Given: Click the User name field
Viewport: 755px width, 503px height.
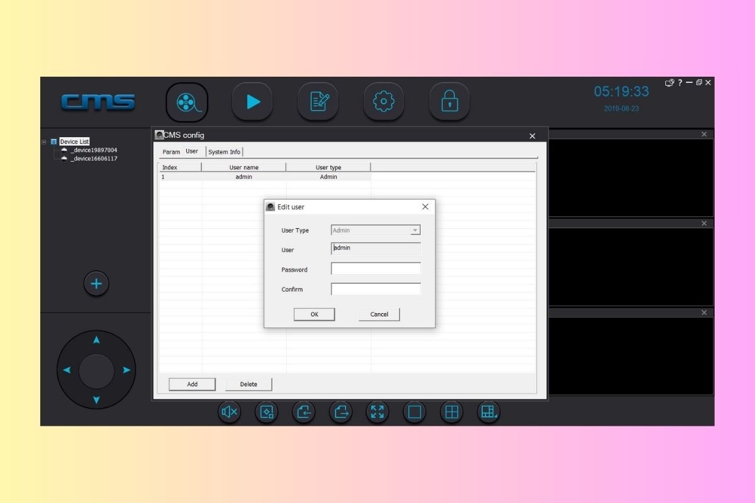Looking at the screenshot, I should 376,248.
